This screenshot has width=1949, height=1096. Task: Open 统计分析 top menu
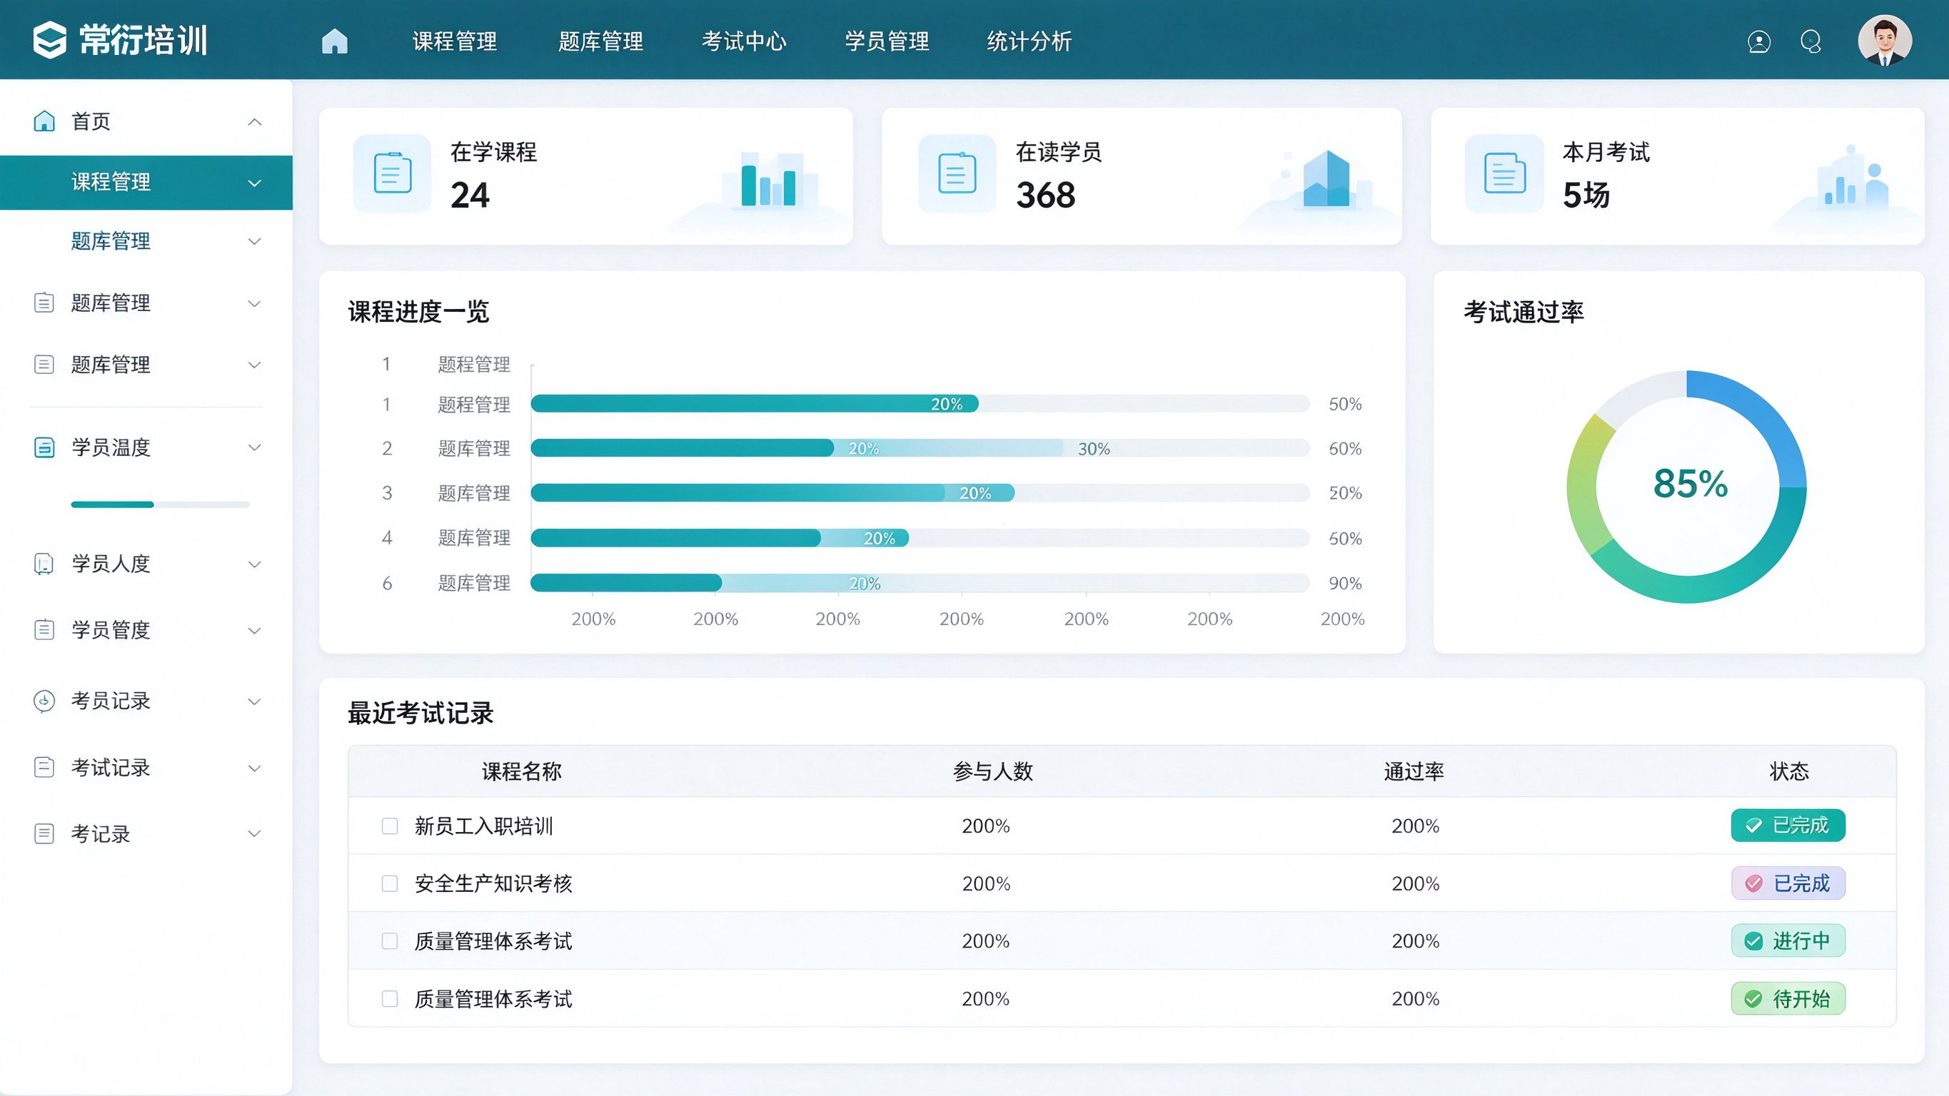[x=1029, y=41]
